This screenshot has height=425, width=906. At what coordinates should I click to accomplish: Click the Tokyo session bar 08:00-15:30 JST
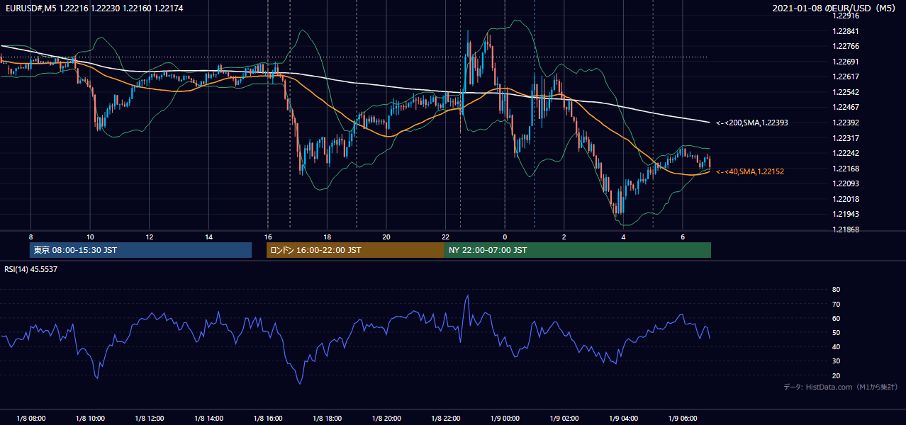point(141,250)
